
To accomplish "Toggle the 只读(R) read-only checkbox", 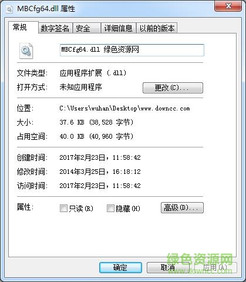I will click(x=63, y=209).
